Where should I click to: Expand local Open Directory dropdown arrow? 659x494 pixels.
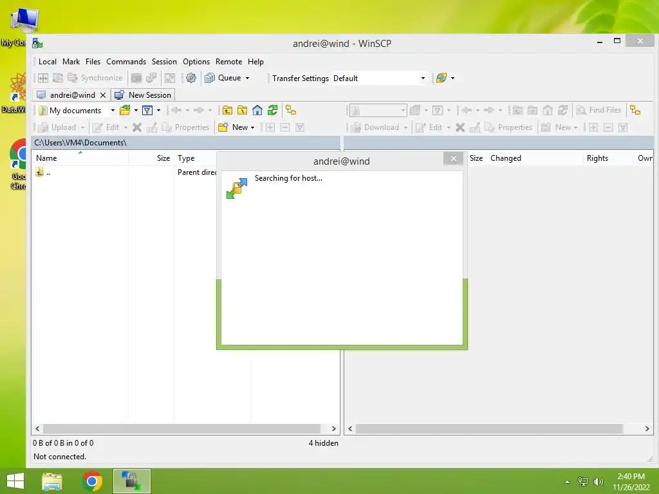(x=136, y=111)
